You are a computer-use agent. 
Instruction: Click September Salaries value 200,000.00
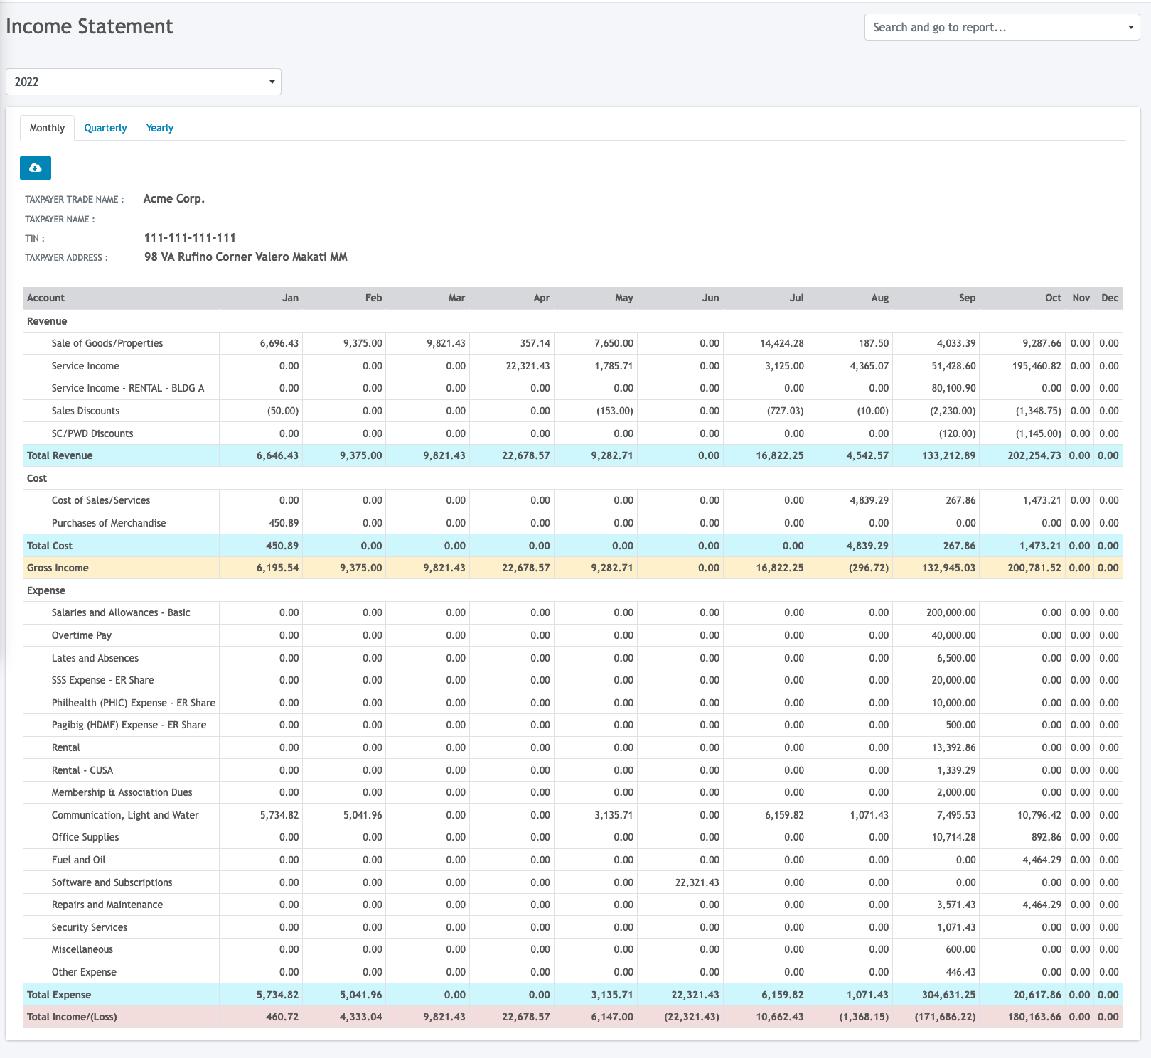[951, 612]
